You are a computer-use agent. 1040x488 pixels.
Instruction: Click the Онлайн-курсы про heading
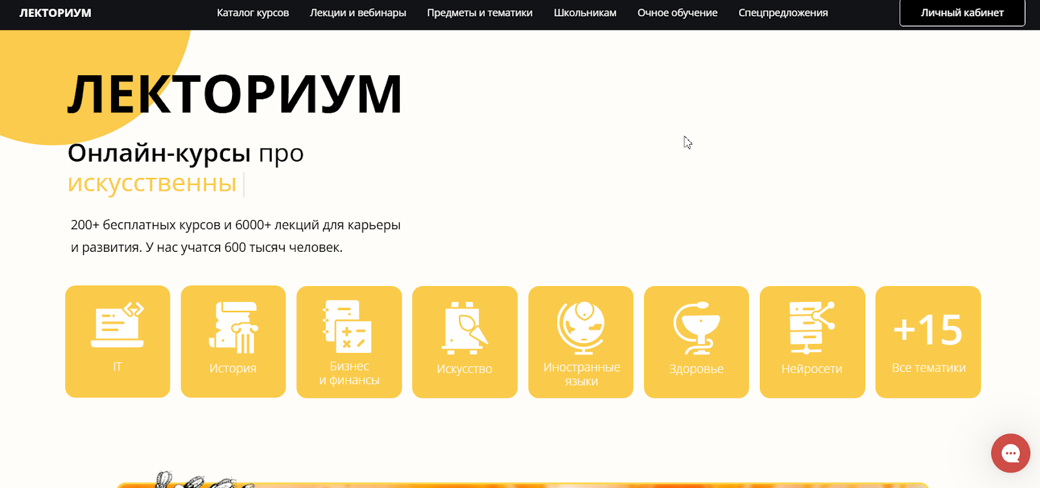coord(185,154)
